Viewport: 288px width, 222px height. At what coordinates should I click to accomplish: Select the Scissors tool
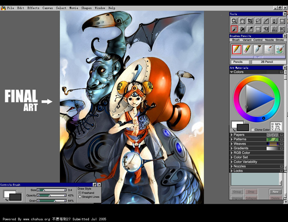(282, 29)
